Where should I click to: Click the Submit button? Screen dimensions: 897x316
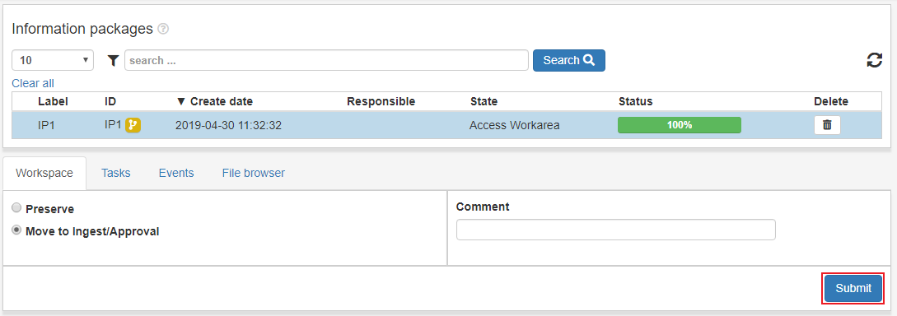coord(853,288)
